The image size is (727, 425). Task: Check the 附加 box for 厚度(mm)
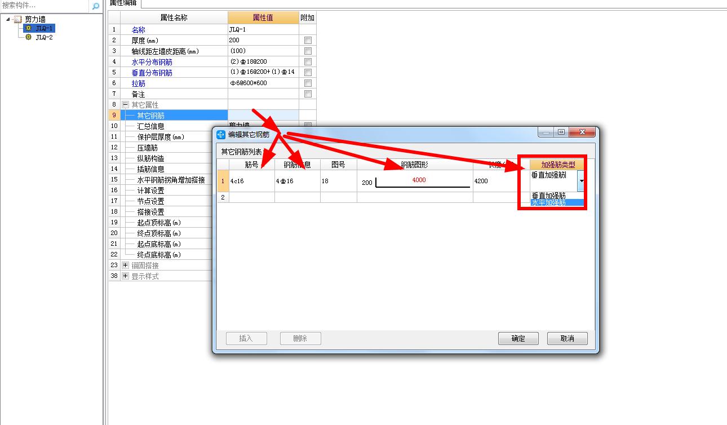pyautogui.click(x=308, y=40)
